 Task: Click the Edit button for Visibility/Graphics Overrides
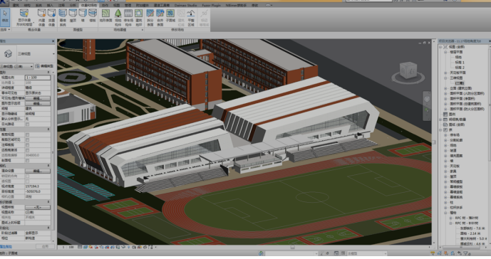point(38,98)
